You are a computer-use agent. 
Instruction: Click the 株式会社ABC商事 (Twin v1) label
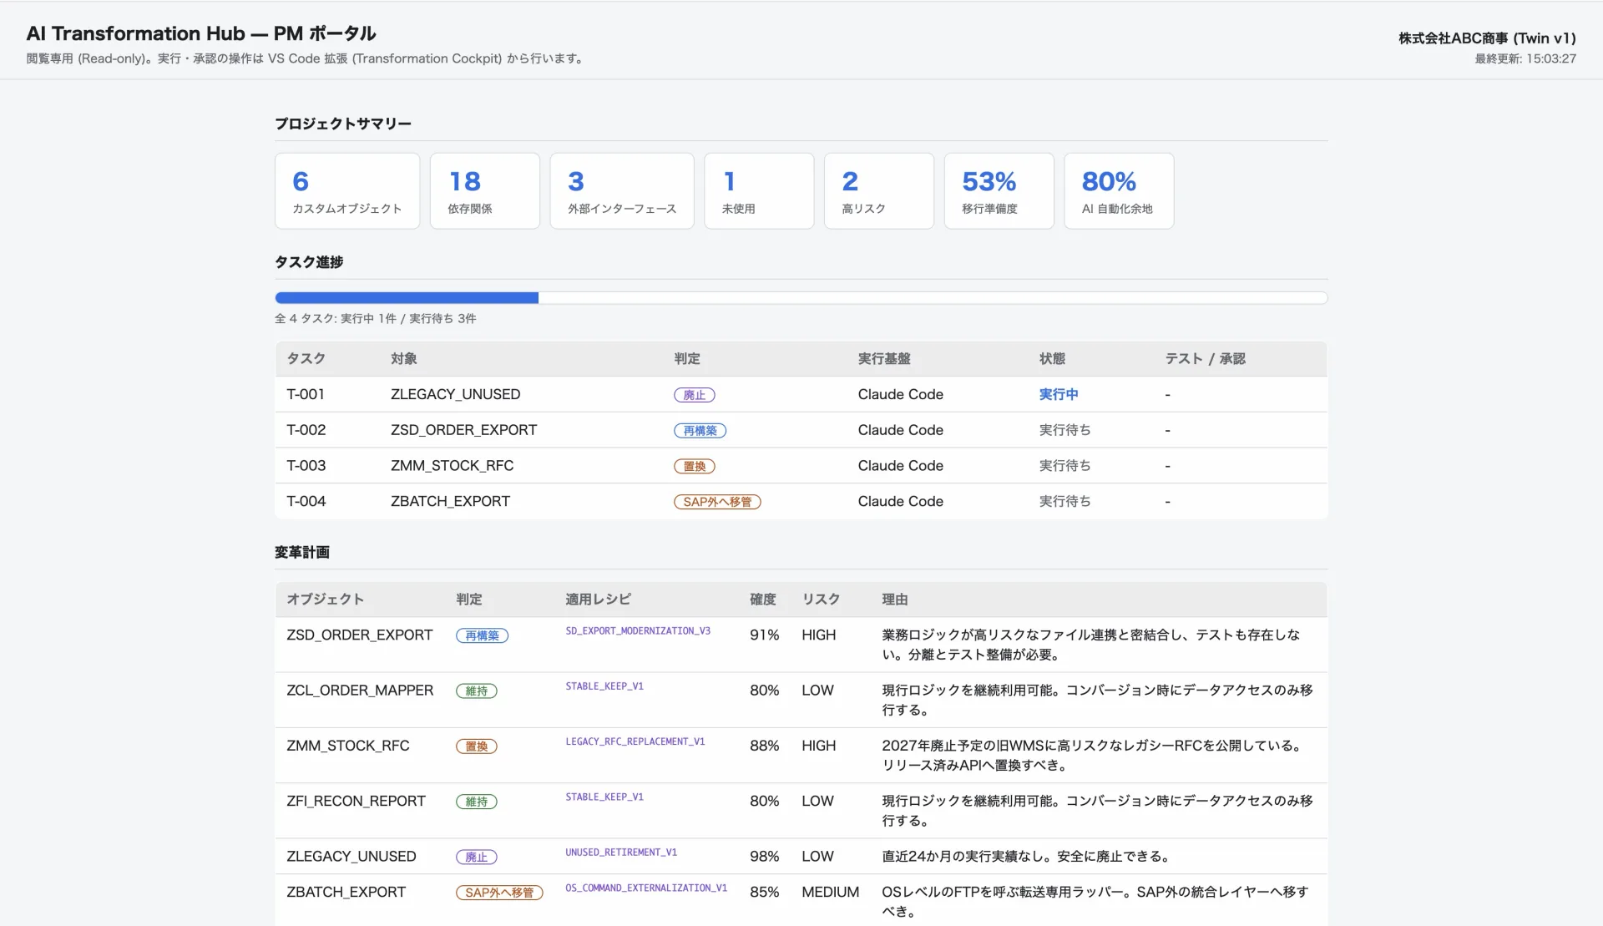pos(1487,38)
